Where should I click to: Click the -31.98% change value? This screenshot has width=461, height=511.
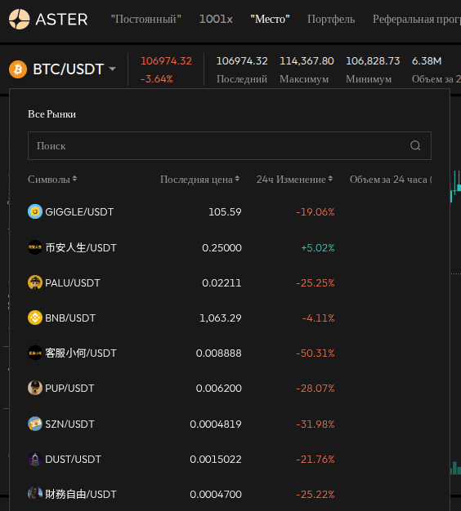tap(316, 424)
